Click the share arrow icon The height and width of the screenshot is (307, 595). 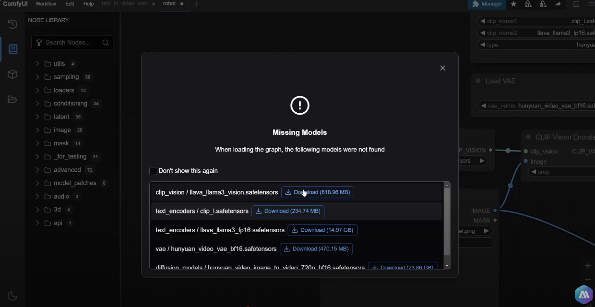point(558,4)
